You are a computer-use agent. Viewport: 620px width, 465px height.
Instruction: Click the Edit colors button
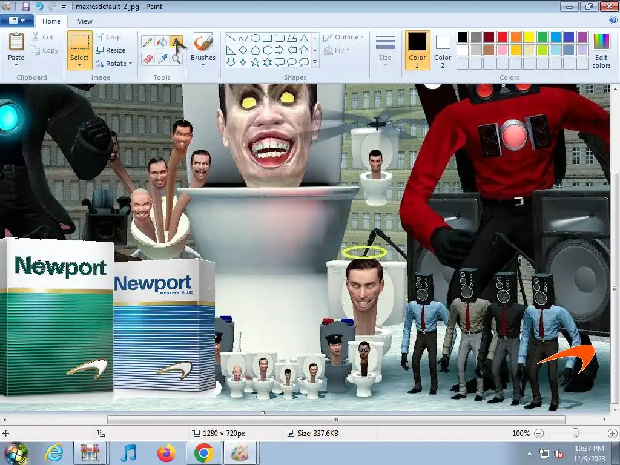(601, 51)
